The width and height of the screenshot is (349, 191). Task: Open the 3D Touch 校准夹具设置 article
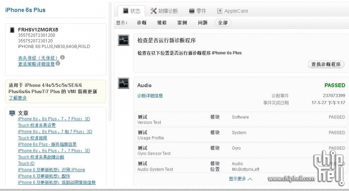coord(54,122)
